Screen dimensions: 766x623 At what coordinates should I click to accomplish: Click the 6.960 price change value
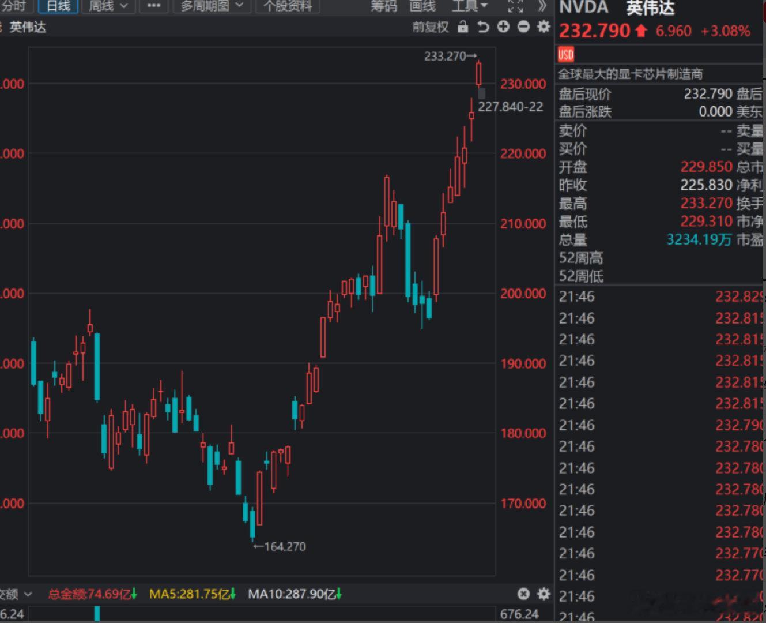[x=673, y=31]
